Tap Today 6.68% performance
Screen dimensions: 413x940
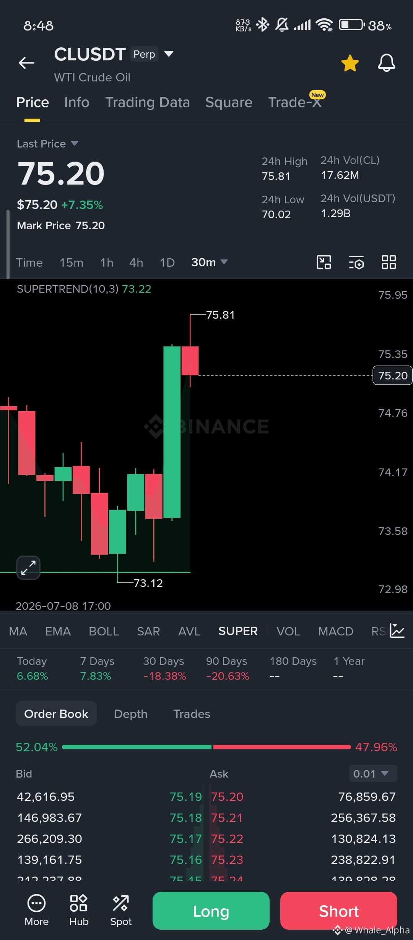(33, 669)
